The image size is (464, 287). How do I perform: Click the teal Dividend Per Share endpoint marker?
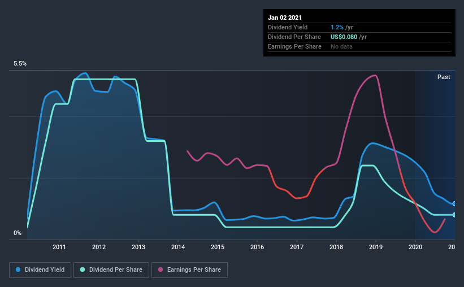(454, 215)
